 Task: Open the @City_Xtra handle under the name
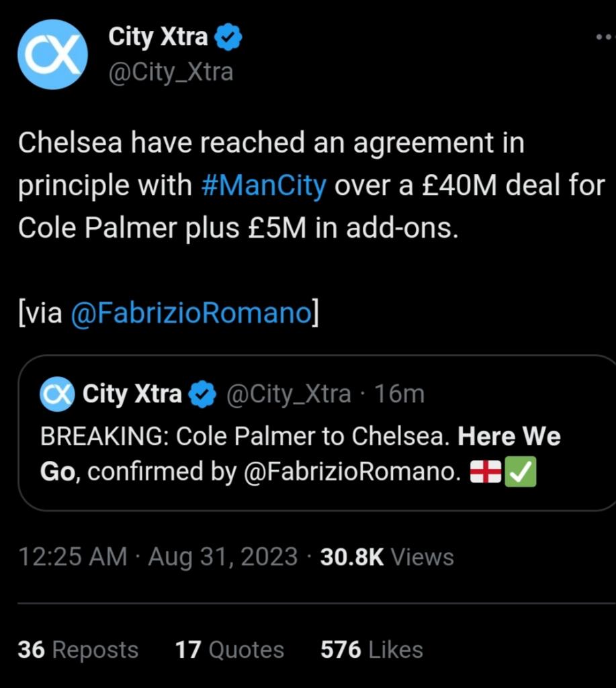(x=171, y=71)
